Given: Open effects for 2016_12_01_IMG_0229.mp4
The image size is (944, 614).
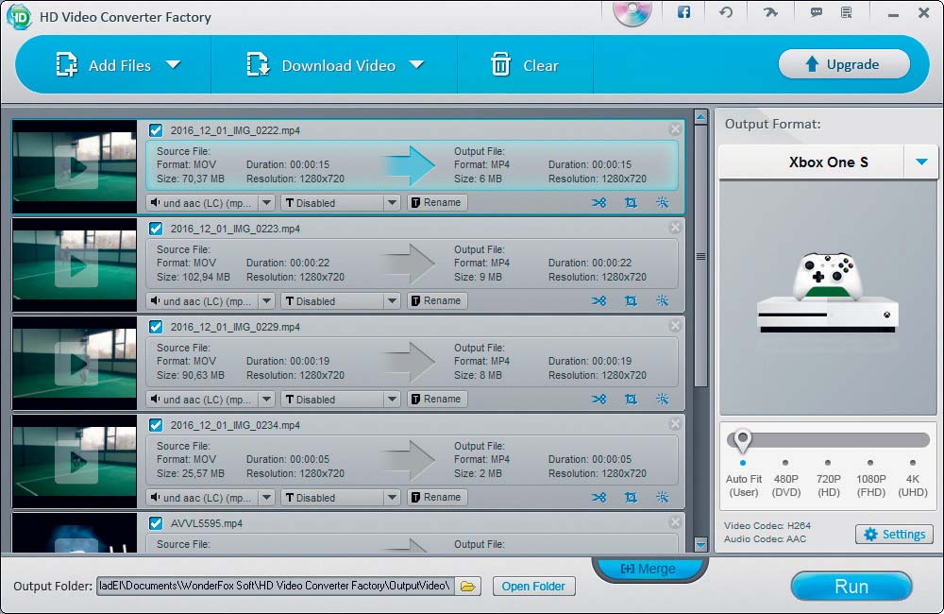Looking at the screenshot, I should (x=663, y=399).
